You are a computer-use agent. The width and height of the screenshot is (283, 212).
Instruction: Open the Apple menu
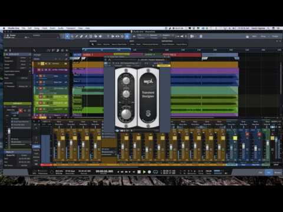4,28
